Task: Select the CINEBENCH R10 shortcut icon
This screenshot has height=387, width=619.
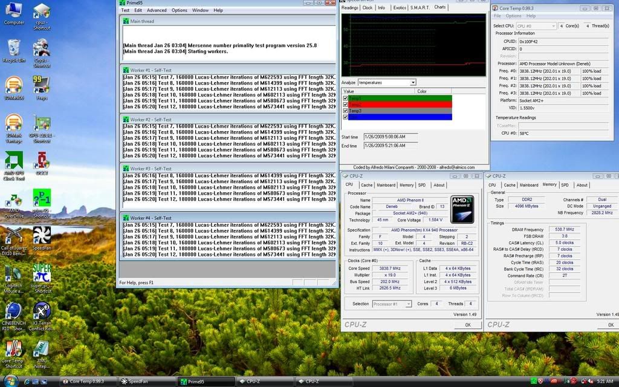Action: [14, 317]
